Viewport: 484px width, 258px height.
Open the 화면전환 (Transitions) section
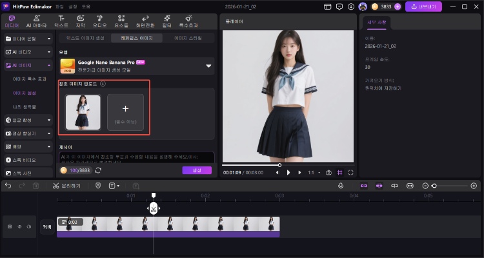click(x=145, y=21)
